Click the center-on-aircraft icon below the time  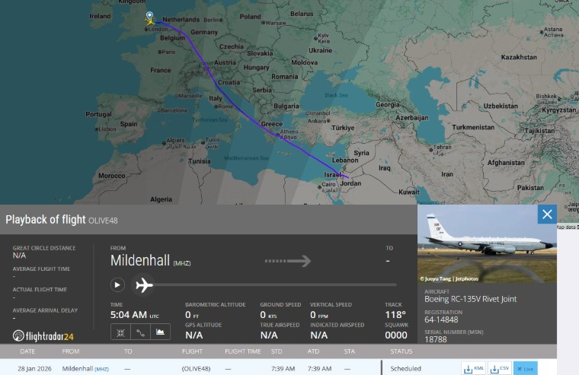(x=120, y=332)
